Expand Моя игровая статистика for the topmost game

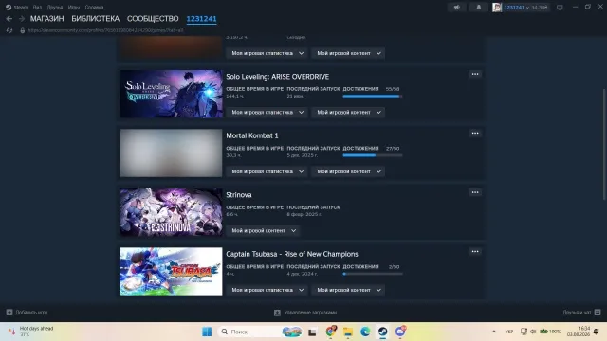267,53
